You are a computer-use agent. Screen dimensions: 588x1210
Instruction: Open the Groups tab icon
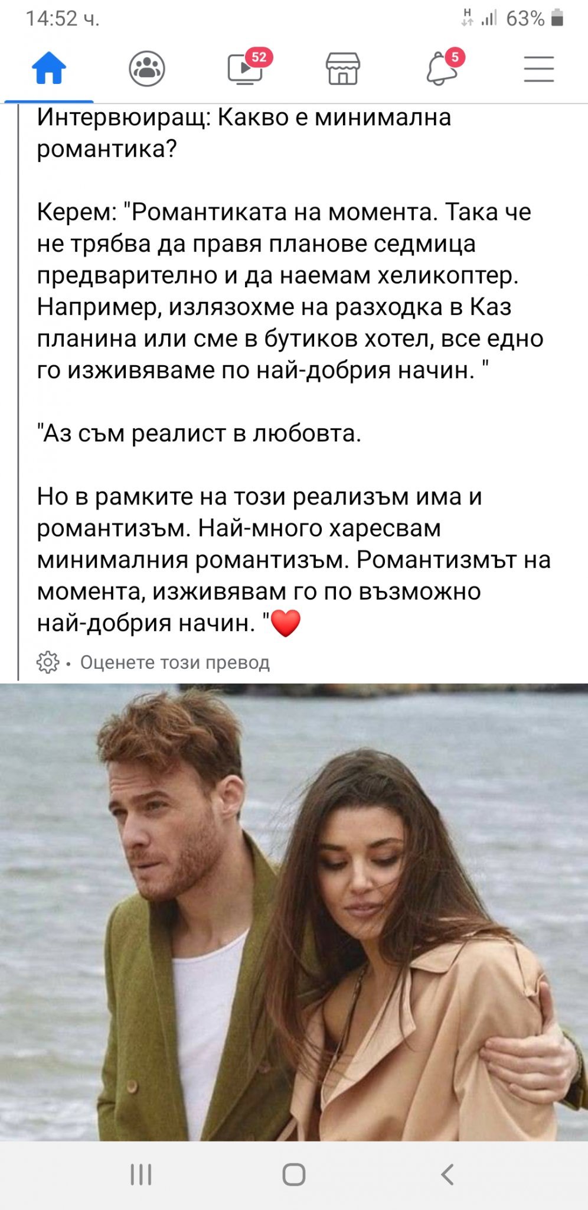coord(146,69)
